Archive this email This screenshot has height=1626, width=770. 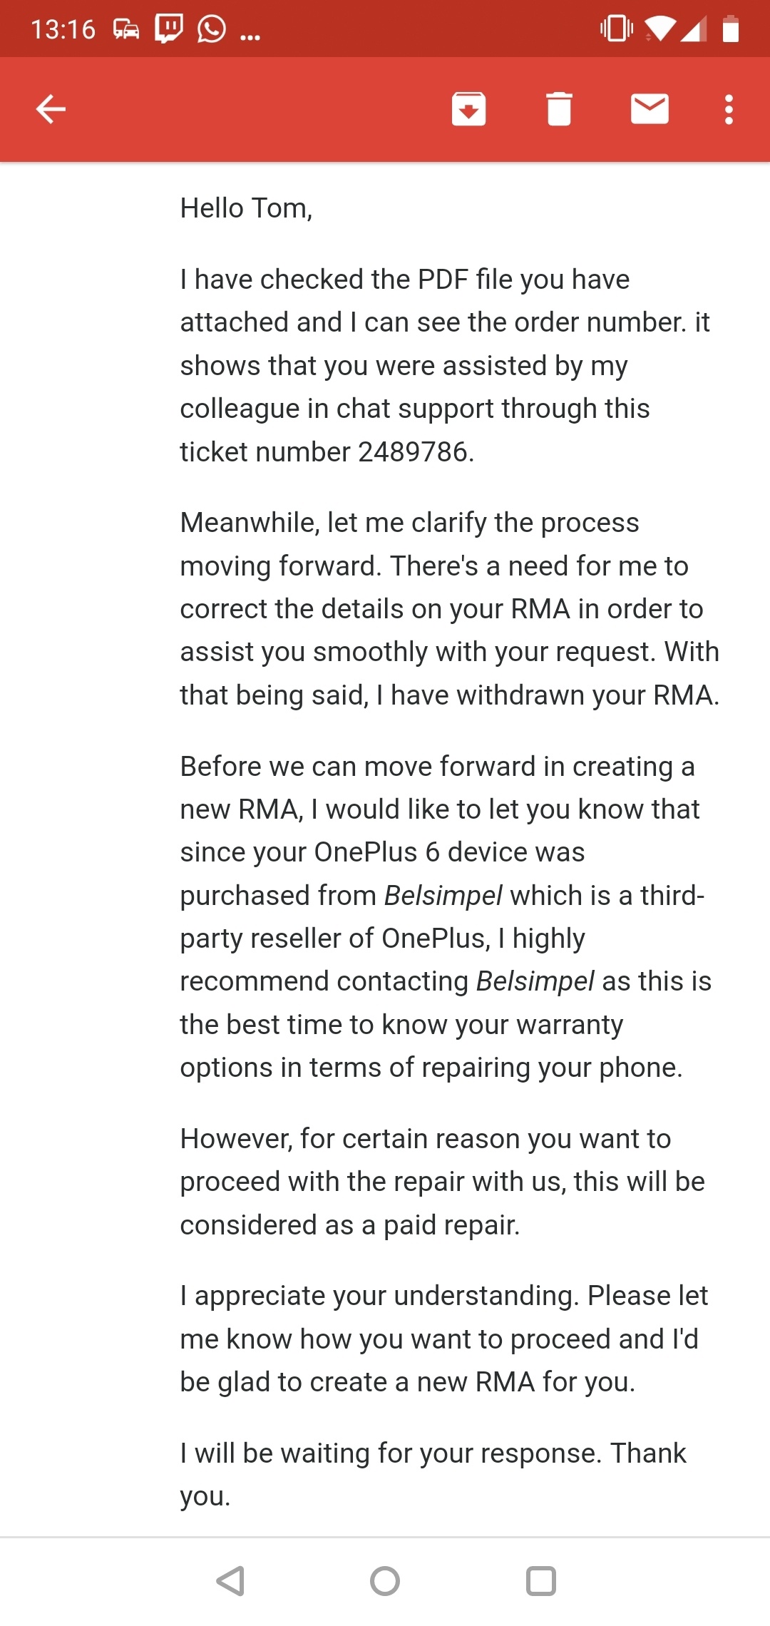pos(468,109)
